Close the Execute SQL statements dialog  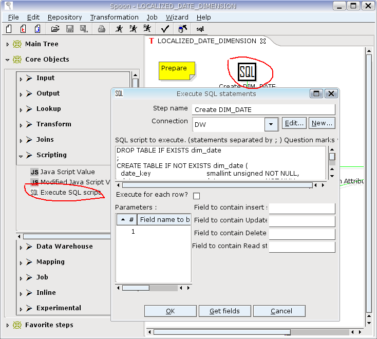[331, 93]
